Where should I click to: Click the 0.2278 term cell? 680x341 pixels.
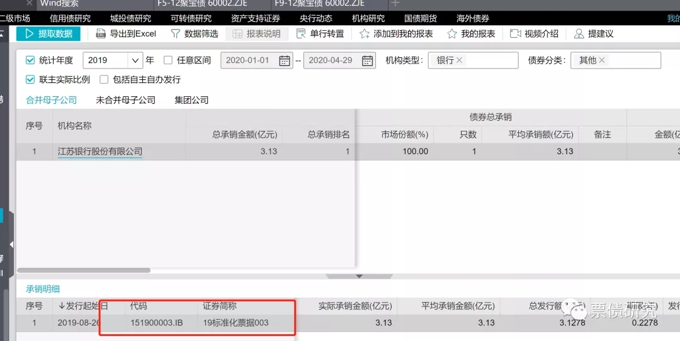click(x=645, y=323)
